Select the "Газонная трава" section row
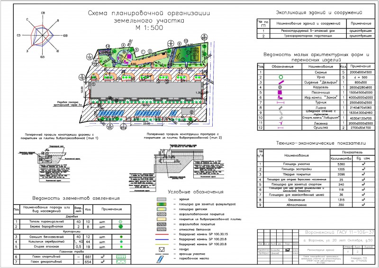Screen dimensions: 379x268 point(72,252)
